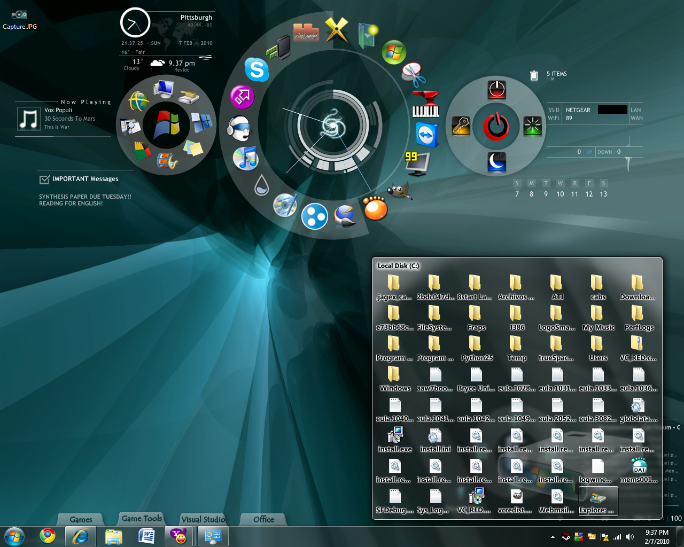The height and width of the screenshot is (547, 684).
Task: Switch to the Visual Studio tab
Action: (203, 519)
